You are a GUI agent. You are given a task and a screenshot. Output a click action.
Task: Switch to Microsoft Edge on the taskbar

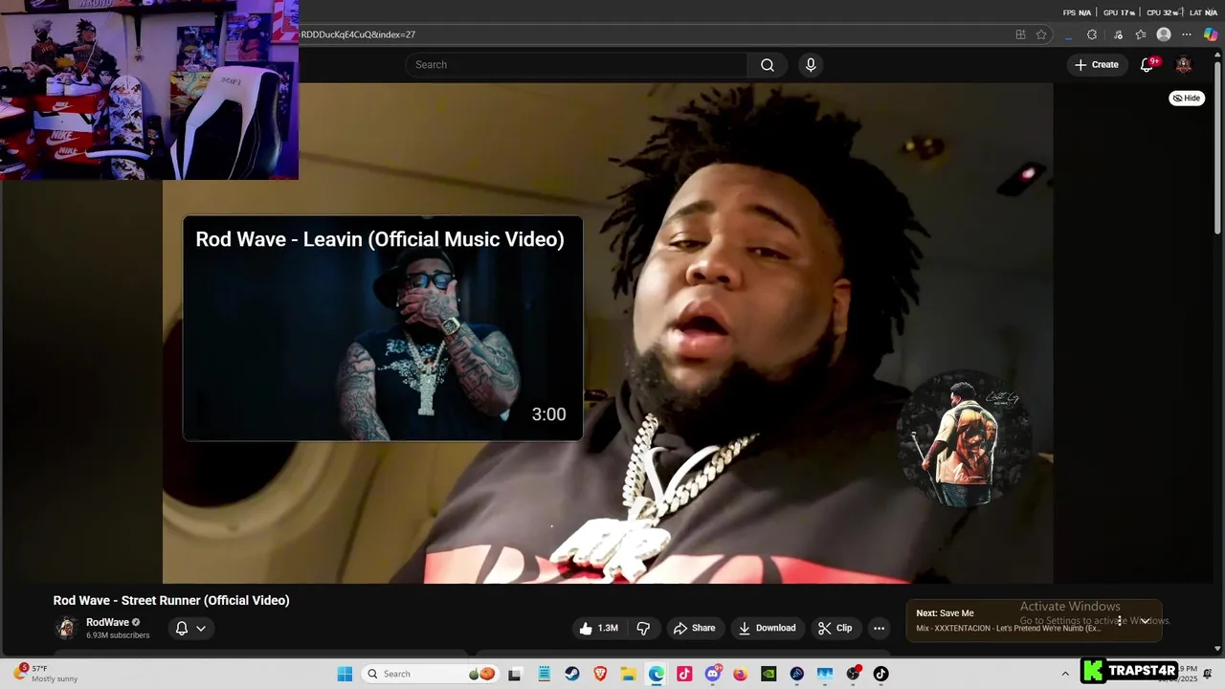[x=657, y=674]
